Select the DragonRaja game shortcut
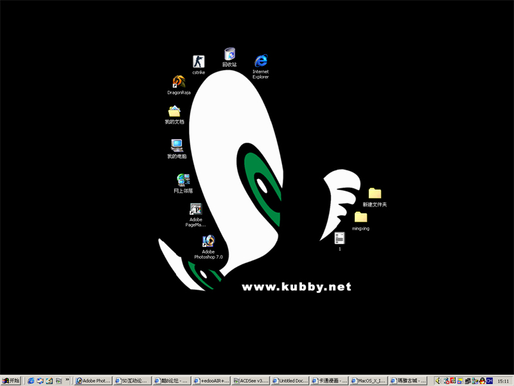Image resolution: width=514 pixels, height=386 pixels. tap(179, 82)
